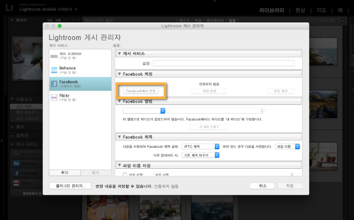Click the top panel collapse arrow above the dialog
The width and height of the screenshot is (354, 220).
point(215,1)
